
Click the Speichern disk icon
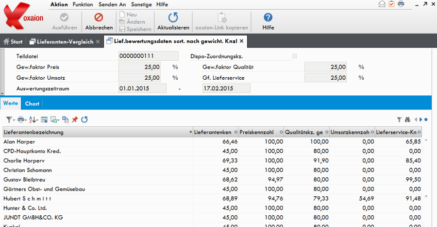click(122, 29)
